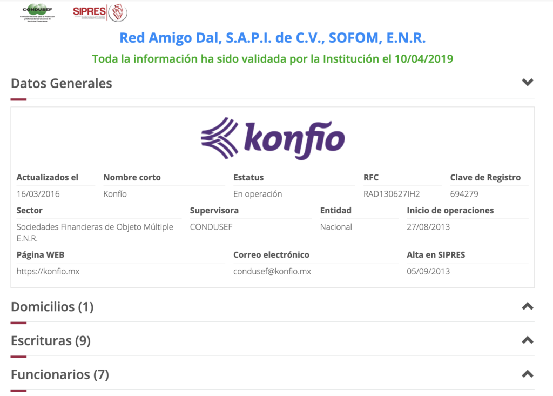Click the Red Amigo Dal institution title
This screenshot has width=553, height=396.
click(x=273, y=38)
